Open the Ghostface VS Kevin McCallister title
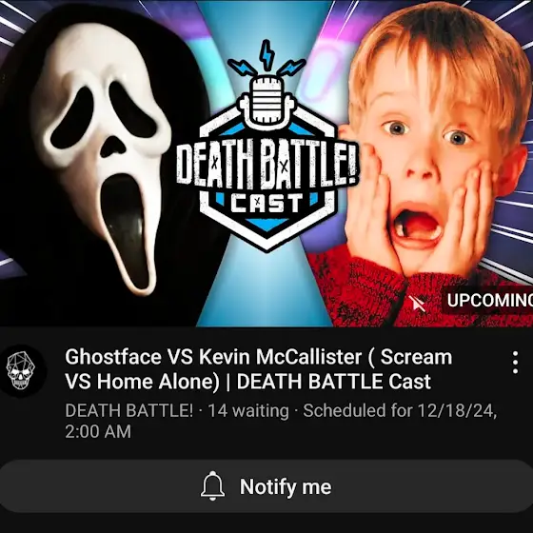The width and height of the screenshot is (533, 533). tap(259, 369)
